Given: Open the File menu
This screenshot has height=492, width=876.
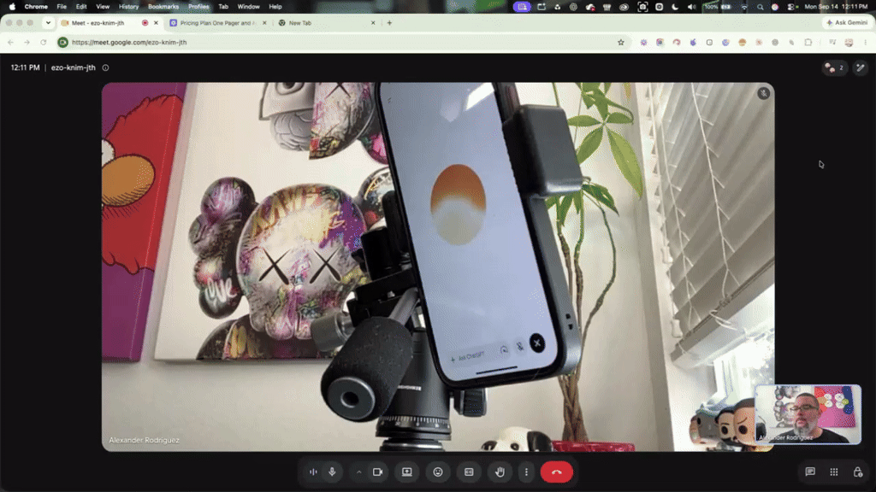Looking at the screenshot, I should (x=62, y=7).
